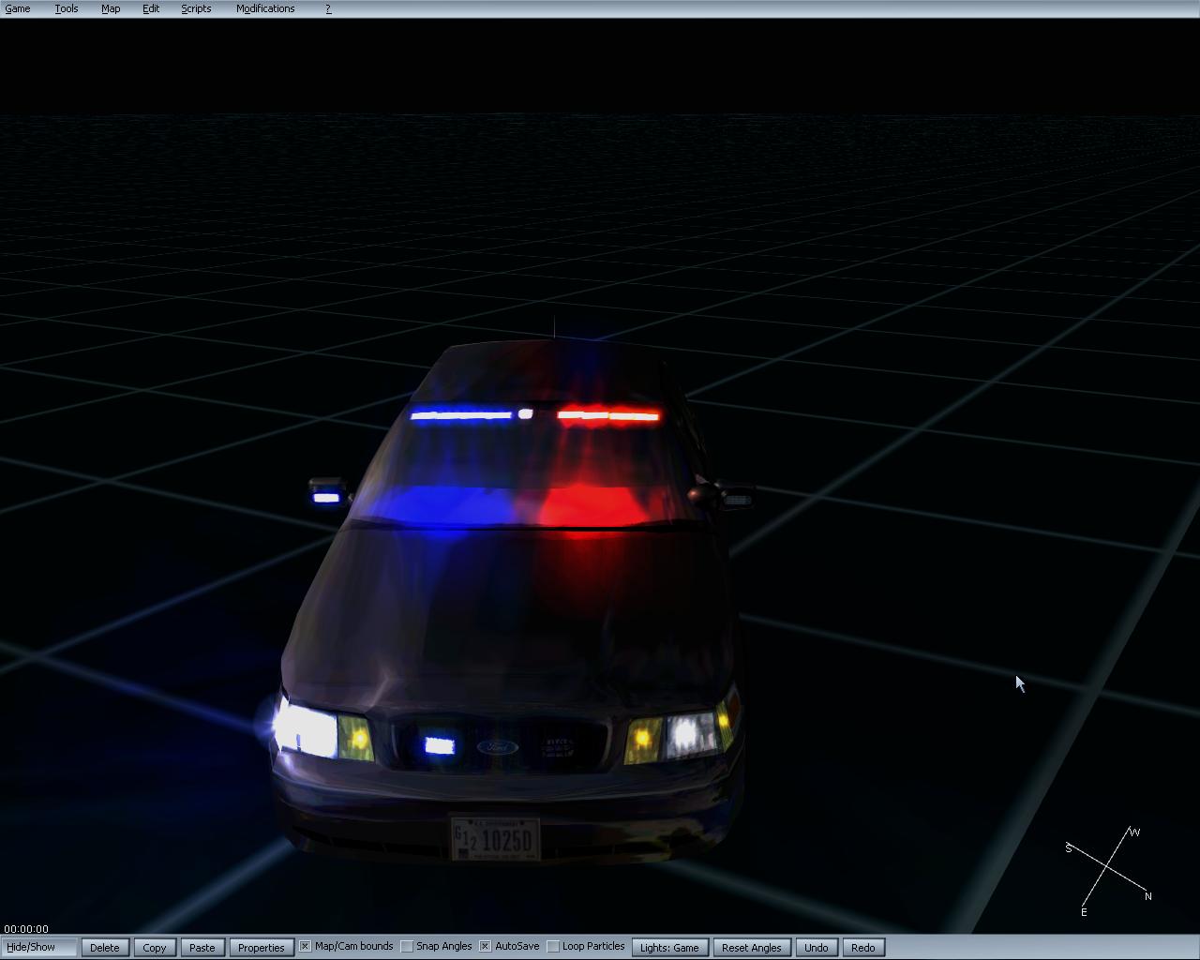This screenshot has width=1200, height=960.
Task: Click the Lights: Game button
Action: [x=669, y=948]
